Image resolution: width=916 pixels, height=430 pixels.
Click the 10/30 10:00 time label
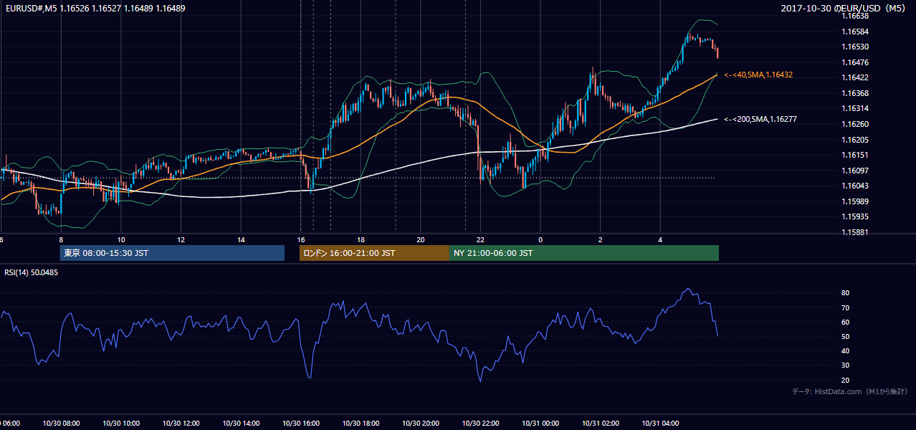click(x=121, y=424)
